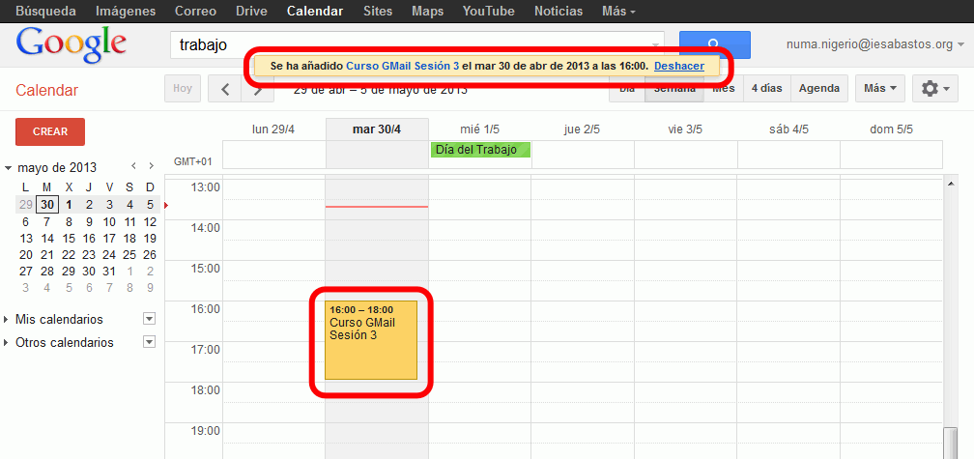Select day 31 in mini calendar
The height and width of the screenshot is (459, 974).
pyautogui.click(x=109, y=272)
